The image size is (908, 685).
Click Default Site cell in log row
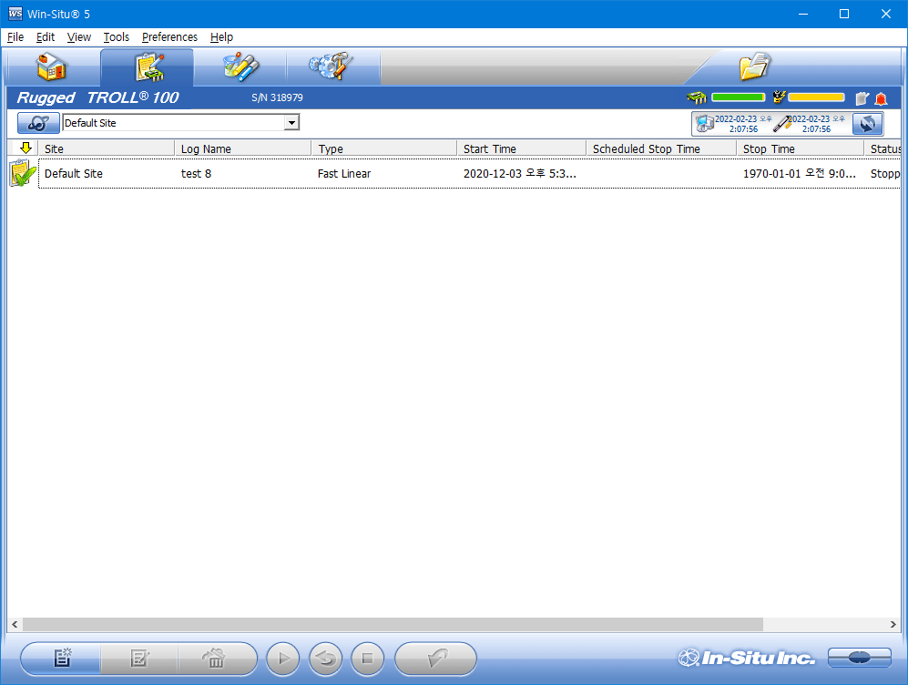[74, 174]
